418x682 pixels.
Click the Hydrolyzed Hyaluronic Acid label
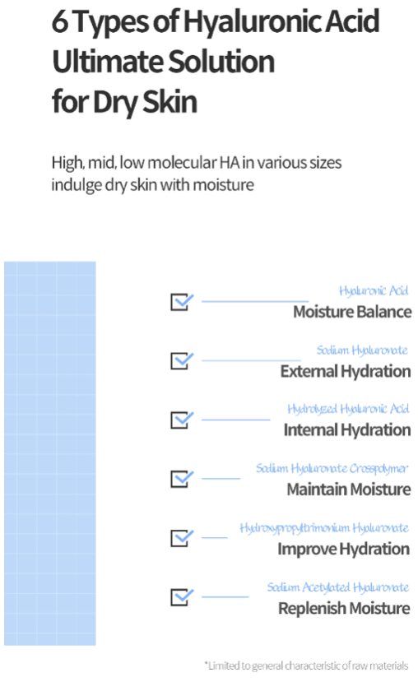coord(348,409)
